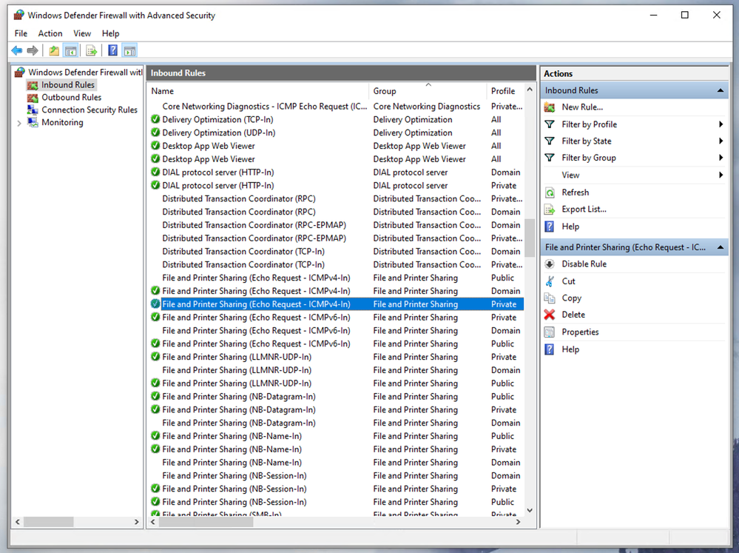Select Outbound Rules in the tree

click(x=71, y=98)
